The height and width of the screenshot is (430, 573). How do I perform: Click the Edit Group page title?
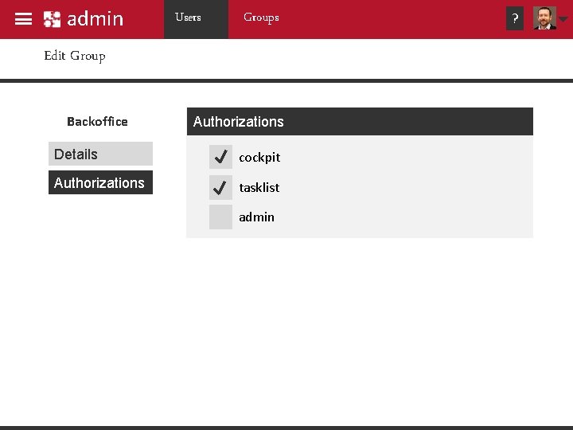pos(75,56)
